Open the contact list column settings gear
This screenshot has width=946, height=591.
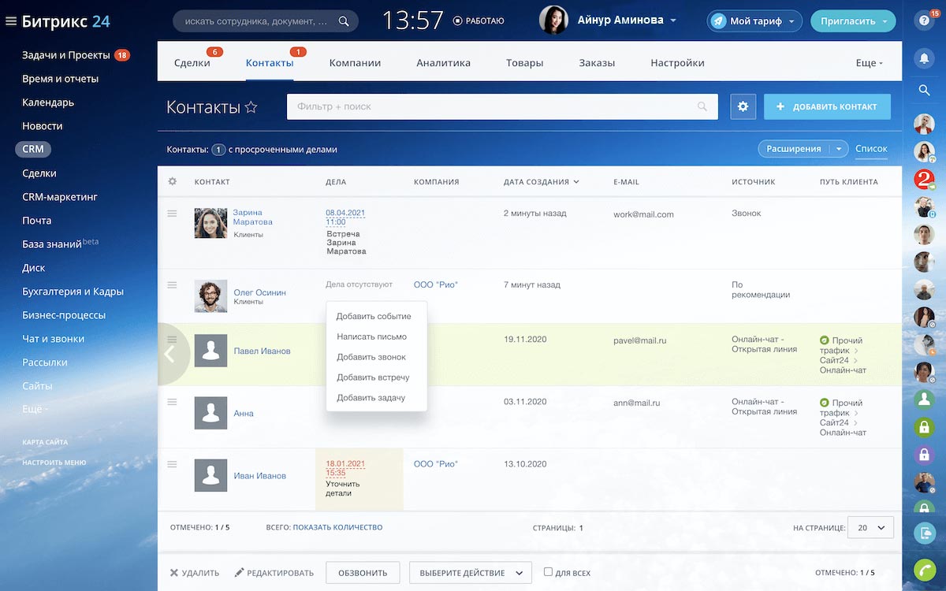172,180
